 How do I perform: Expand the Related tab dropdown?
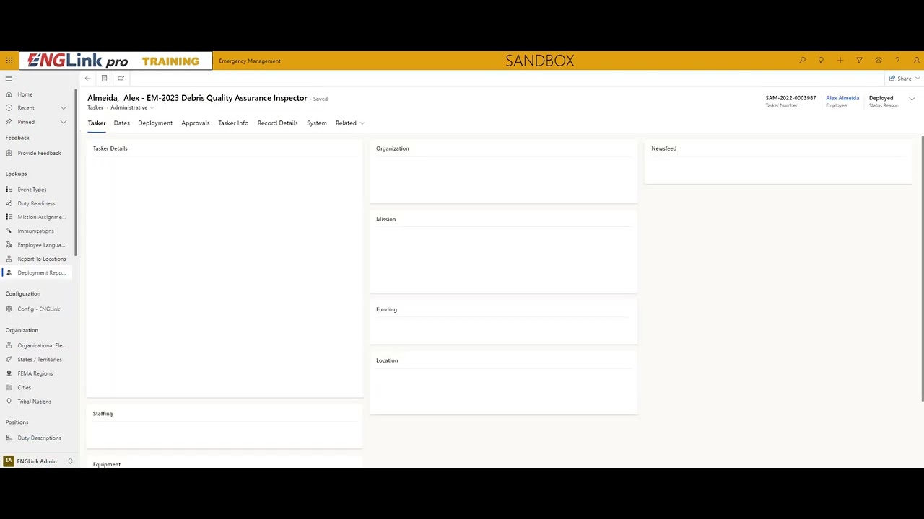click(x=350, y=123)
